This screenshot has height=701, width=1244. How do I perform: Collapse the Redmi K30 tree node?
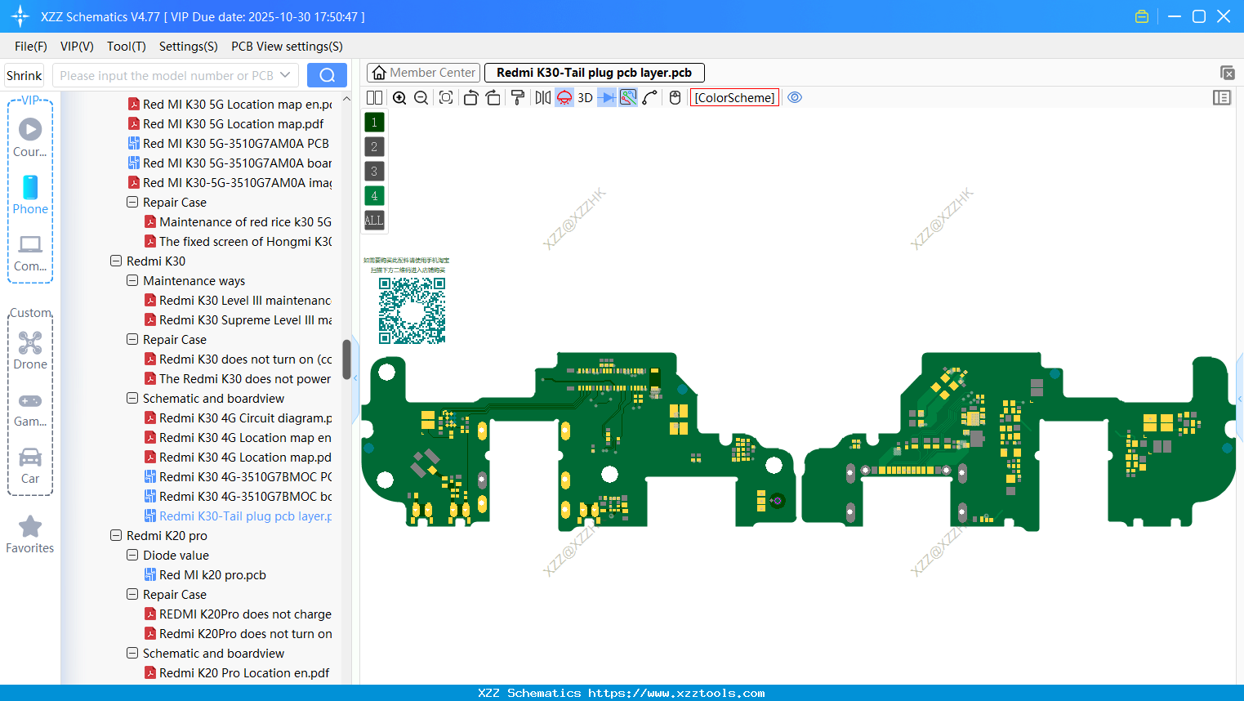pyautogui.click(x=115, y=261)
